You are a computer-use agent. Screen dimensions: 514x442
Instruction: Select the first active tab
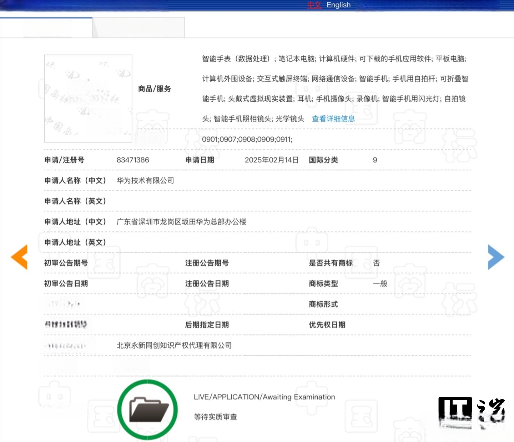coord(46,27)
